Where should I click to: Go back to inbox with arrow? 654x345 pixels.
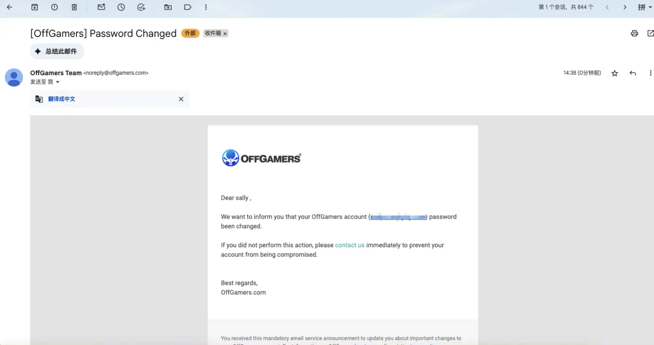pos(9,7)
